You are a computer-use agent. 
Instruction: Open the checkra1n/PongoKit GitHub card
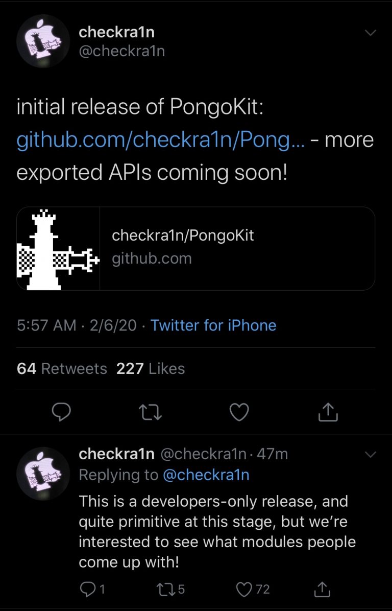point(196,248)
